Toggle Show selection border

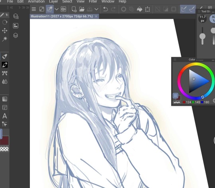(174, 9)
